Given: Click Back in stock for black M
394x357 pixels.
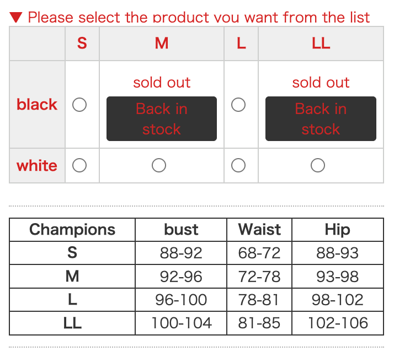Looking at the screenshot, I should pyautogui.click(x=162, y=119).
